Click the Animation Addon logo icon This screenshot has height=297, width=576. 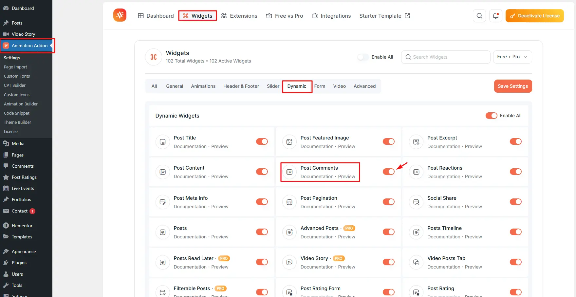120,15
